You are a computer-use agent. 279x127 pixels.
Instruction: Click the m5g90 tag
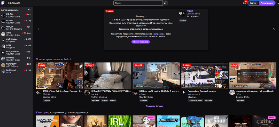click(x=104, y=100)
